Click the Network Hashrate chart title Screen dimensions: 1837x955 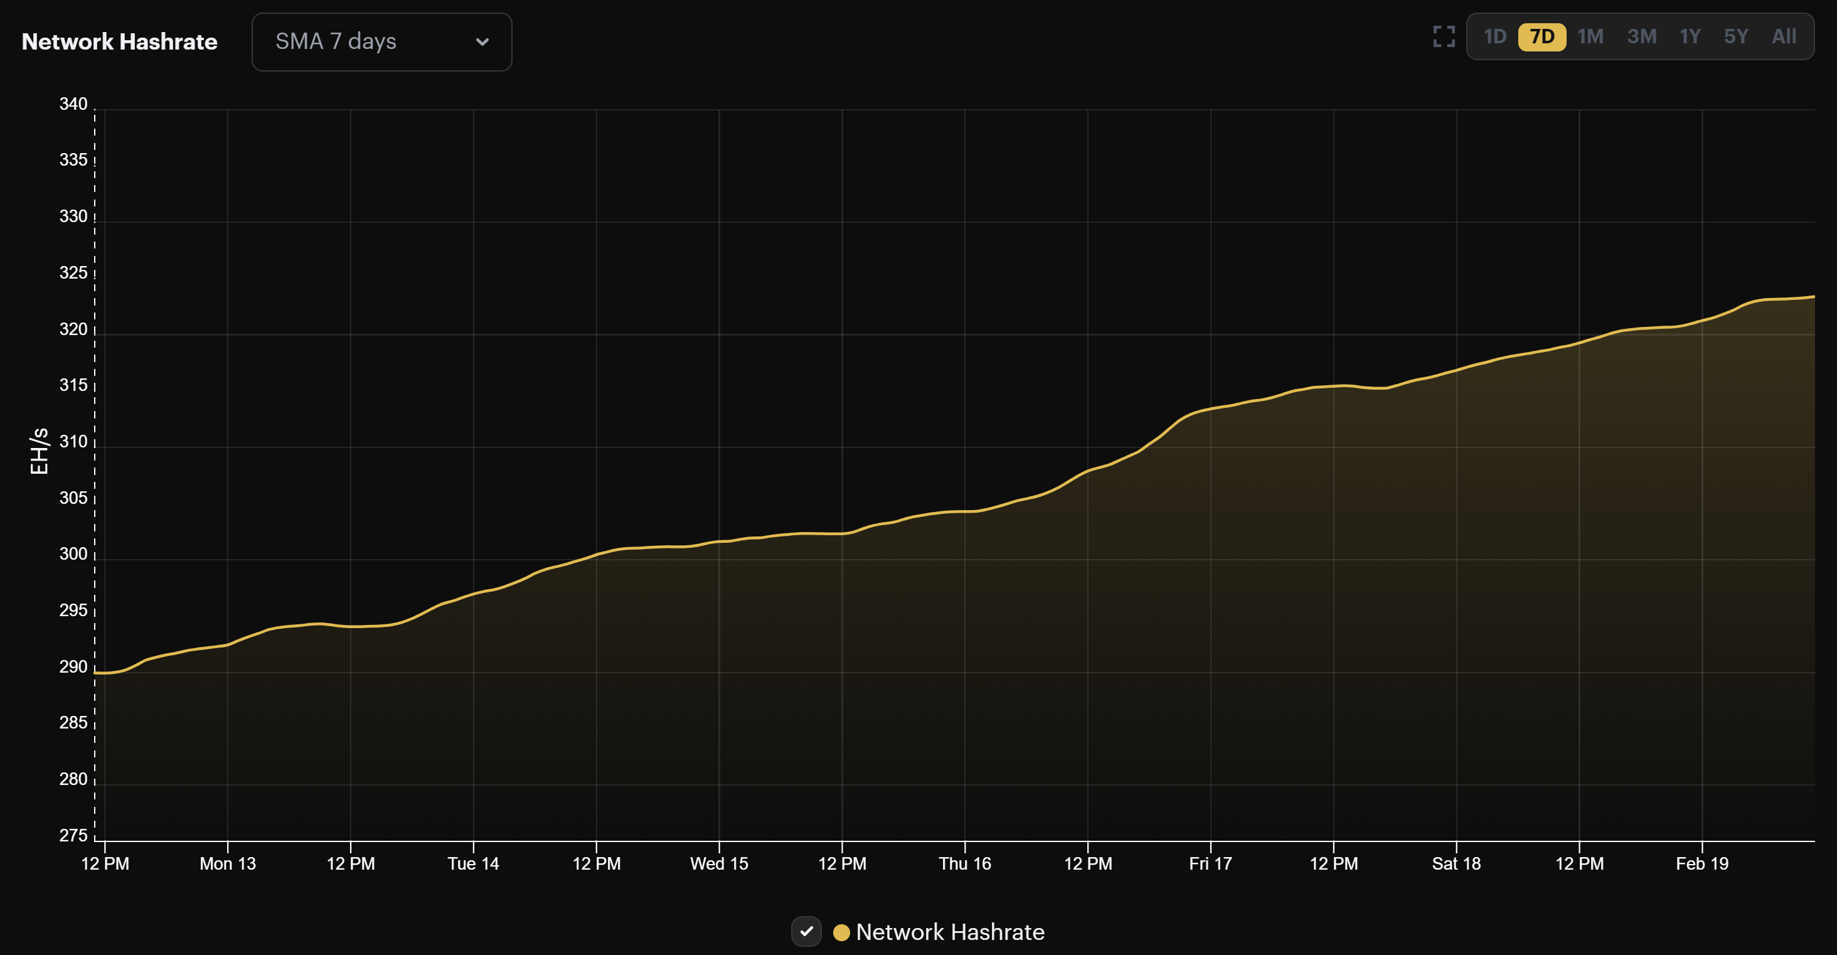[x=119, y=41]
